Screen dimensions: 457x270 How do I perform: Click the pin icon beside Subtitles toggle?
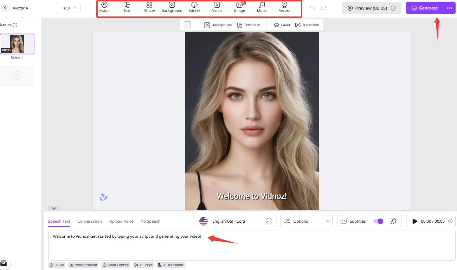[x=394, y=221]
